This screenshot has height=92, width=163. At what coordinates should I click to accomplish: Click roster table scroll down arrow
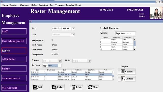pos(113,79)
